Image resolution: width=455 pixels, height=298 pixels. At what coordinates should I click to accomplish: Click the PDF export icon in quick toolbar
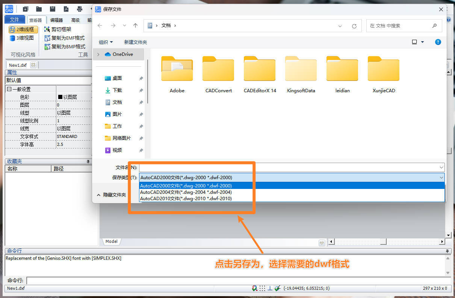click(66, 9)
